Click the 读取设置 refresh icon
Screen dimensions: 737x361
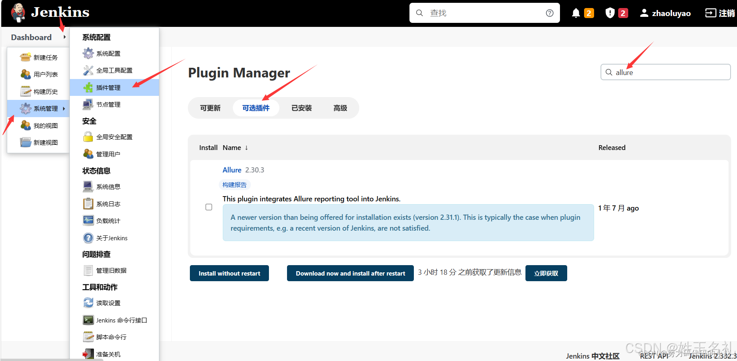coord(88,303)
